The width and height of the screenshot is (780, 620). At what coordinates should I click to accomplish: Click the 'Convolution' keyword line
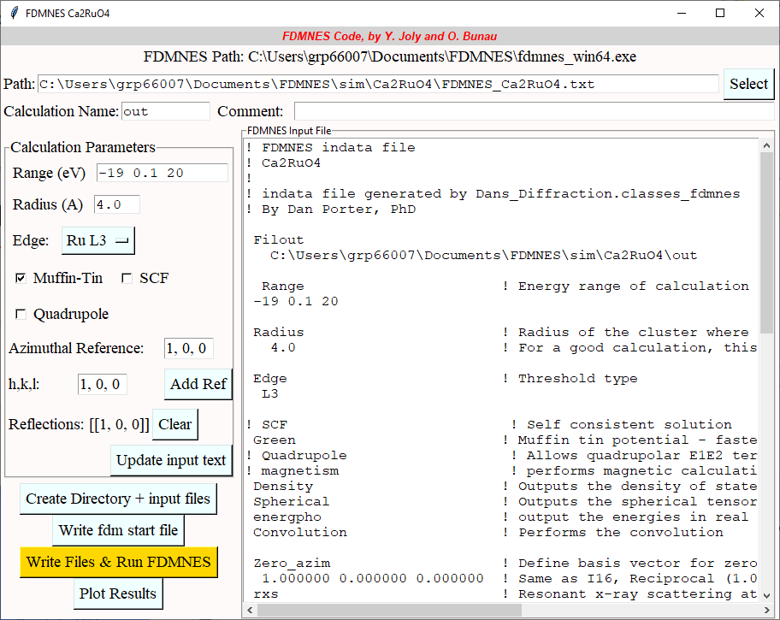[x=300, y=533]
